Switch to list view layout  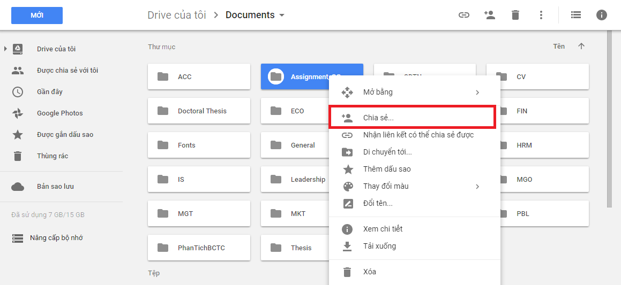[576, 15]
